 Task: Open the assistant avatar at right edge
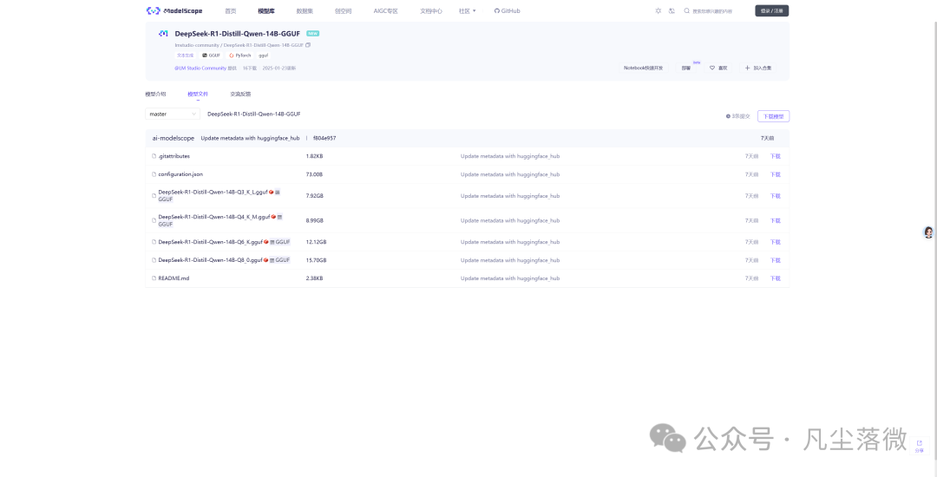coord(928,232)
